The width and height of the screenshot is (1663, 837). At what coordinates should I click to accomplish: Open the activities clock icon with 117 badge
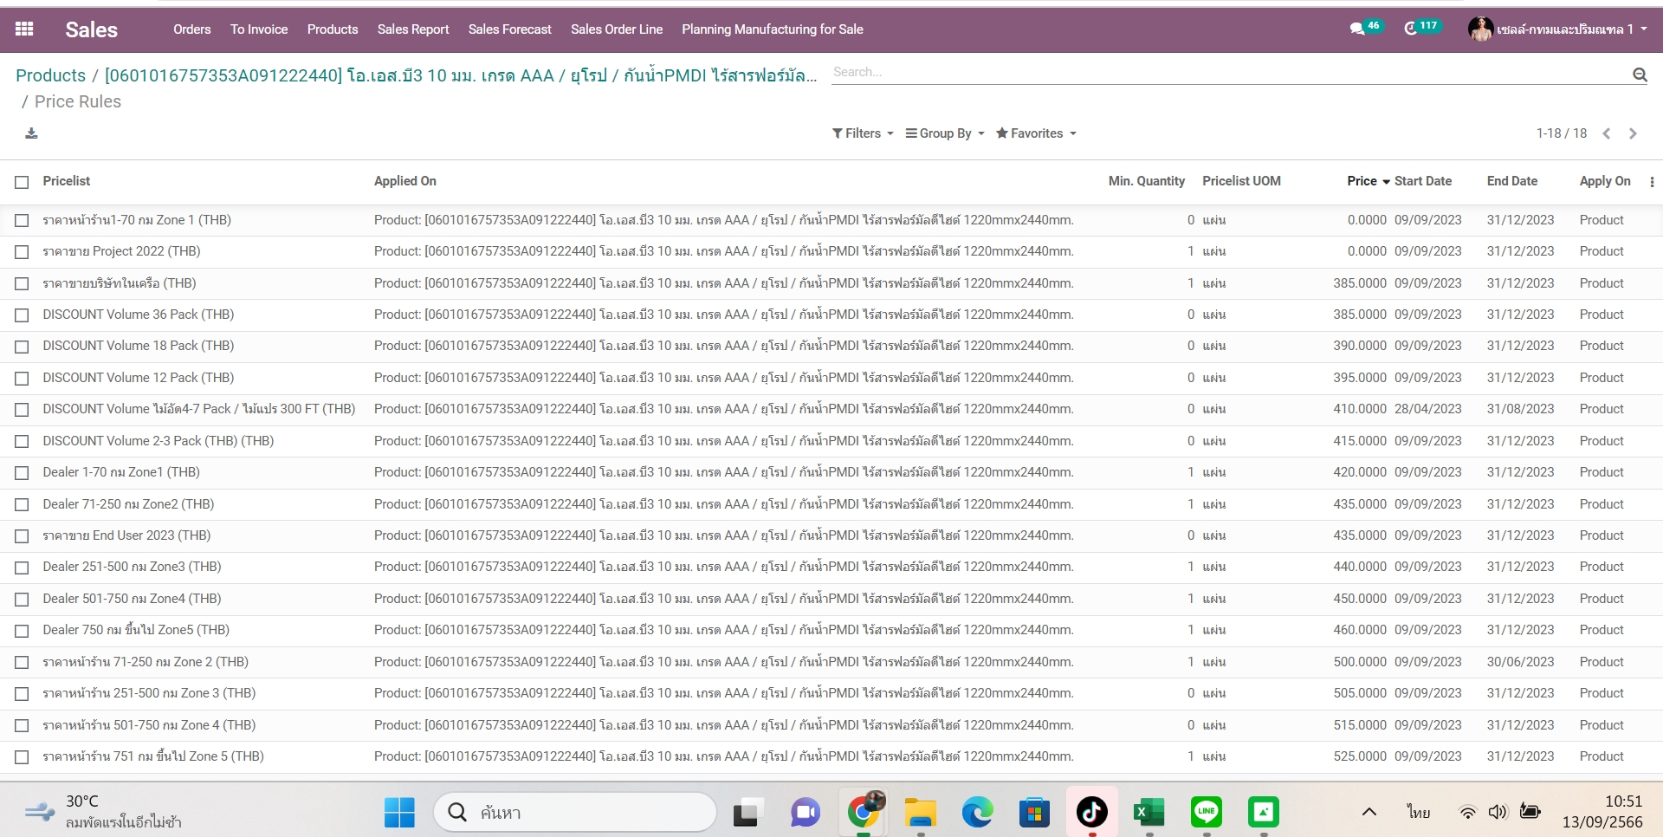coord(1411,29)
